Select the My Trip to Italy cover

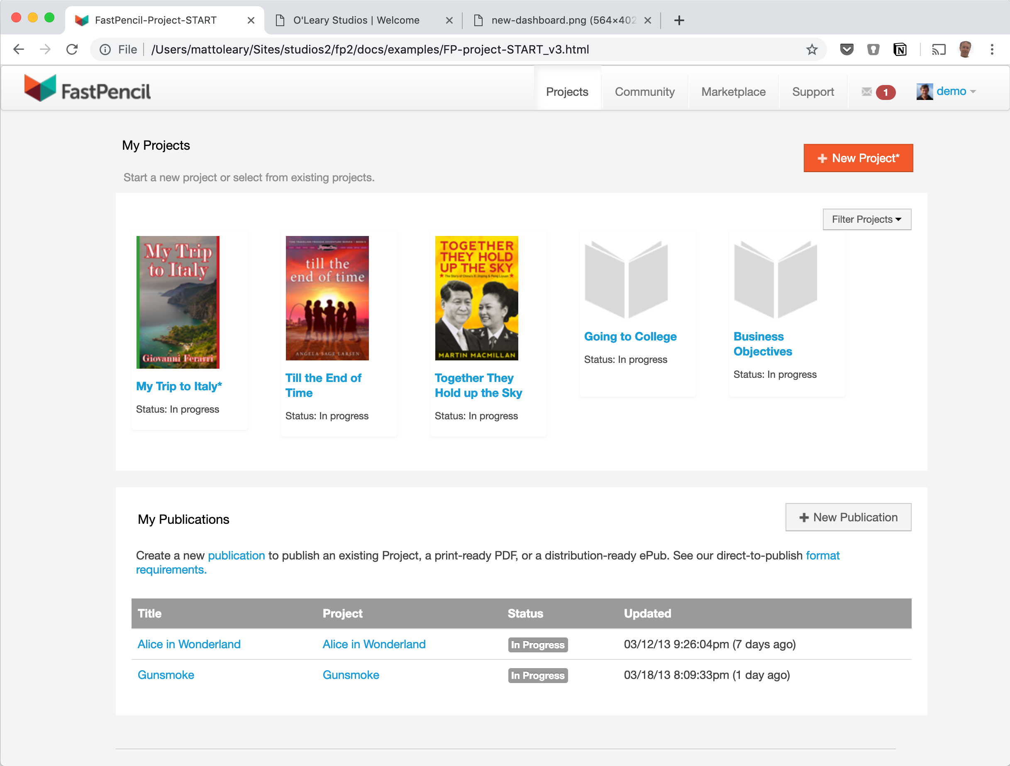tap(178, 302)
